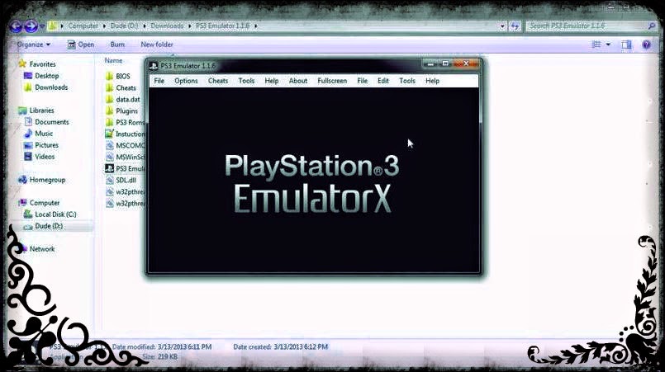The width and height of the screenshot is (665, 372).
Task: Select Libraries in the navigation pane
Action: pyautogui.click(x=41, y=111)
